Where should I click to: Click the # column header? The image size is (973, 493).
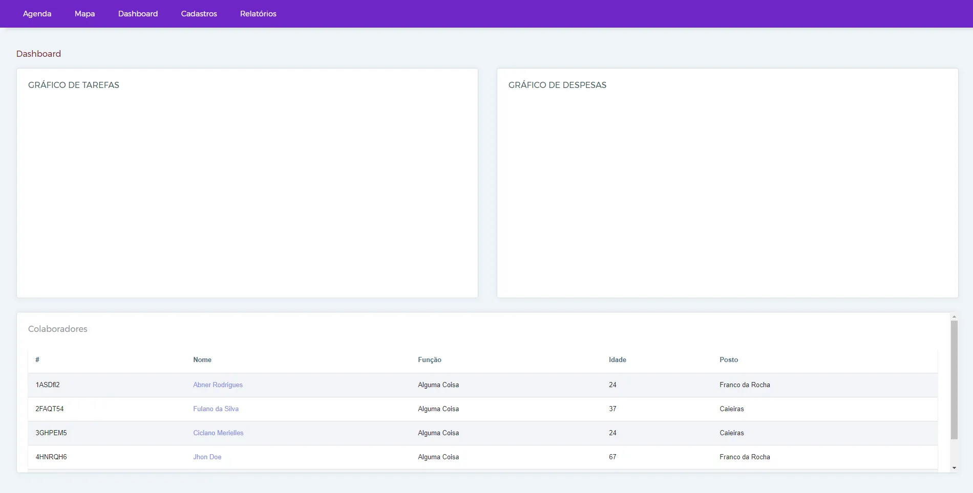coord(37,360)
